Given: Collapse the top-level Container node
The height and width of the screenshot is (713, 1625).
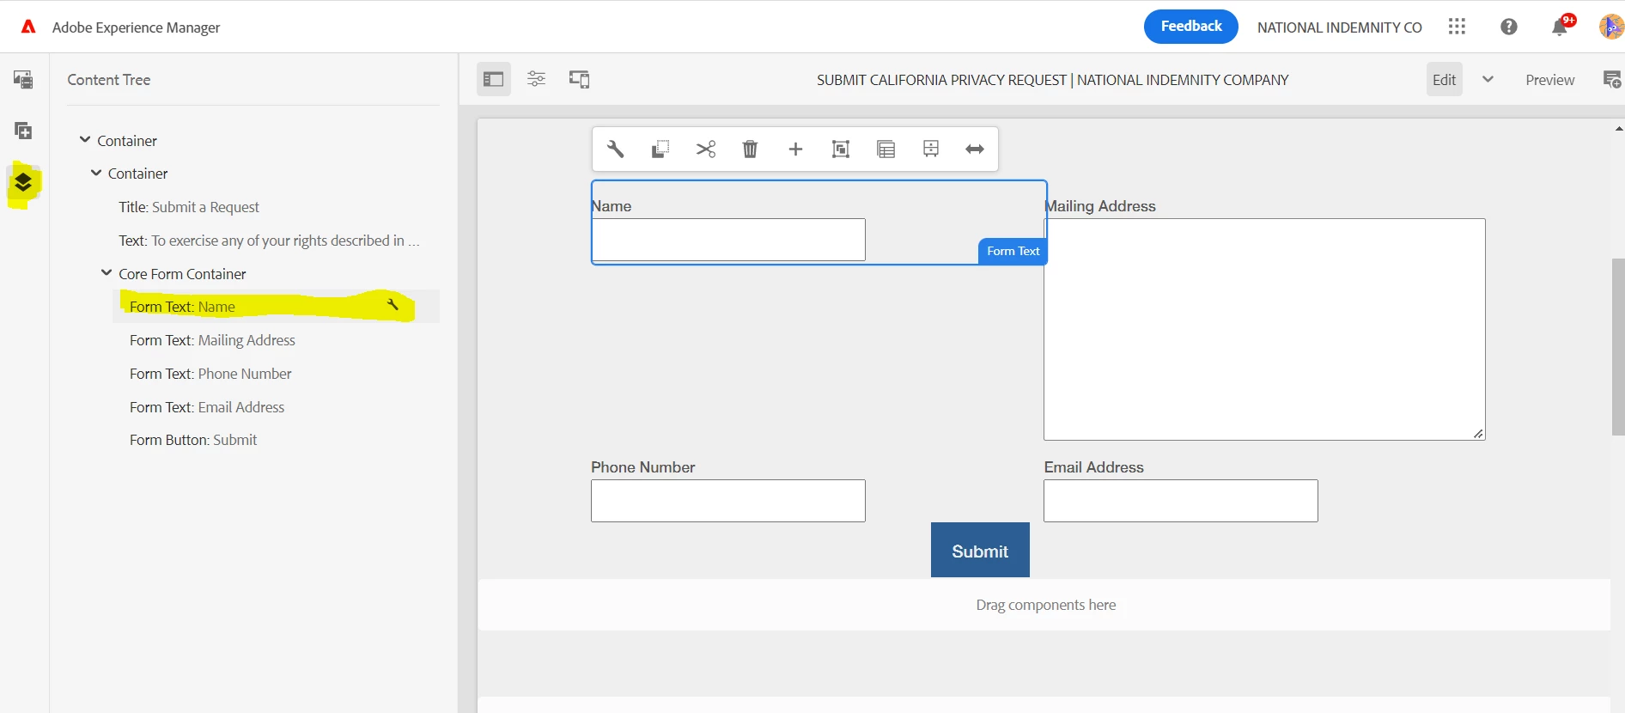Looking at the screenshot, I should click(85, 139).
